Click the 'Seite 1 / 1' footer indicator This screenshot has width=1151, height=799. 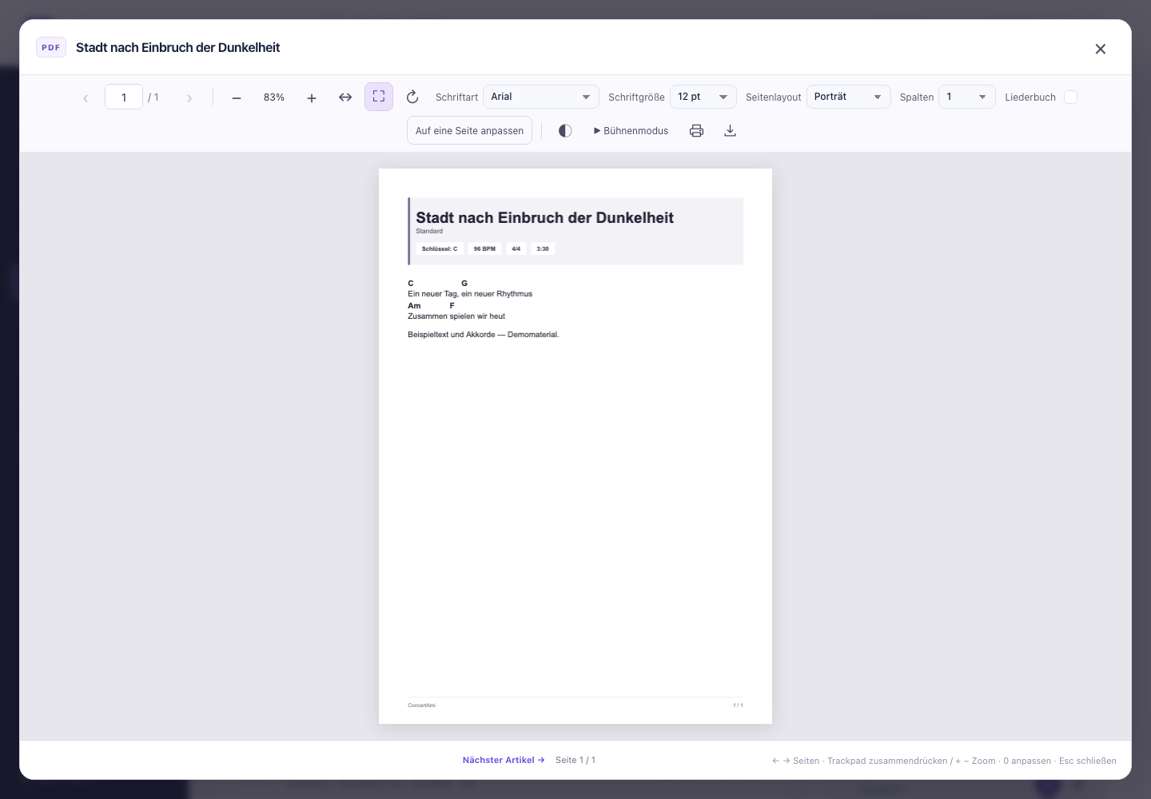click(575, 760)
